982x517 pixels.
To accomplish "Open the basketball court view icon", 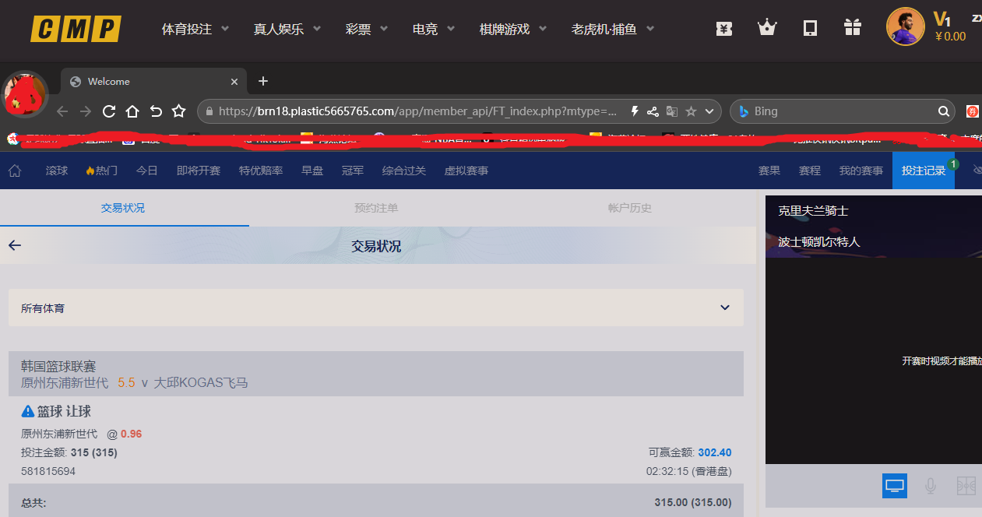I will tap(966, 485).
